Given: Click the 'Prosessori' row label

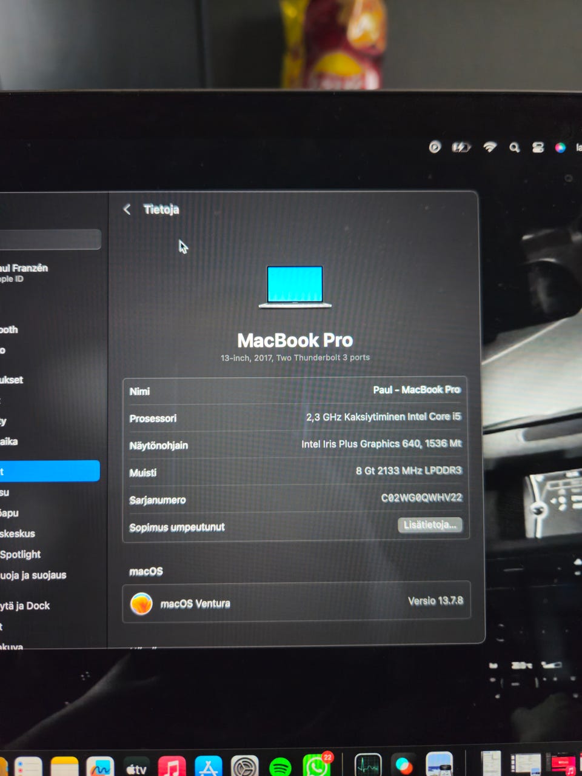Looking at the screenshot, I should [x=153, y=418].
